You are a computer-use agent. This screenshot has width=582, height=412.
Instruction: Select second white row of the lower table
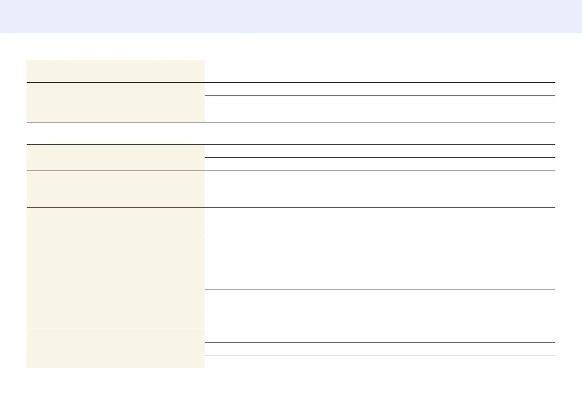click(x=380, y=164)
